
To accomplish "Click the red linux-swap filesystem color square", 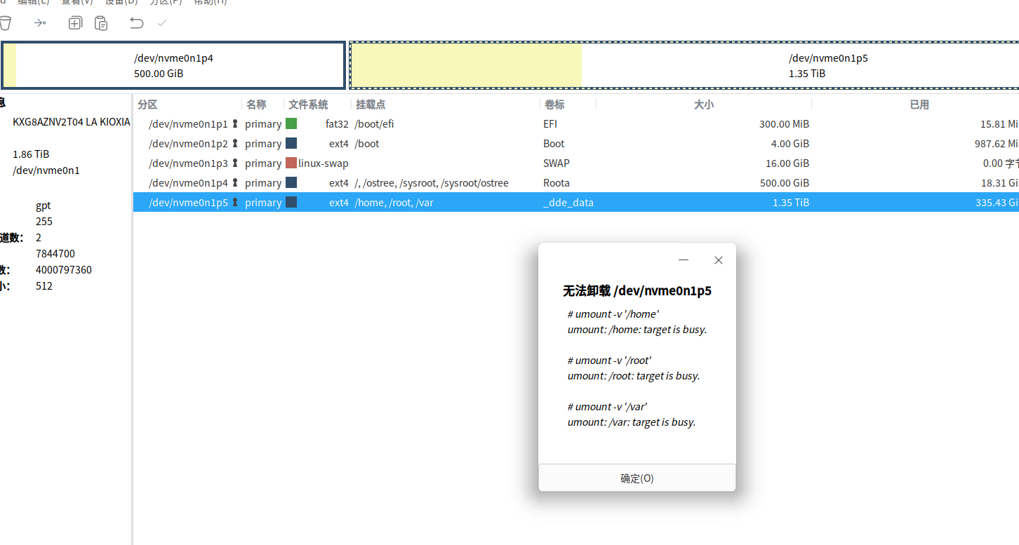I will pos(291,163).
